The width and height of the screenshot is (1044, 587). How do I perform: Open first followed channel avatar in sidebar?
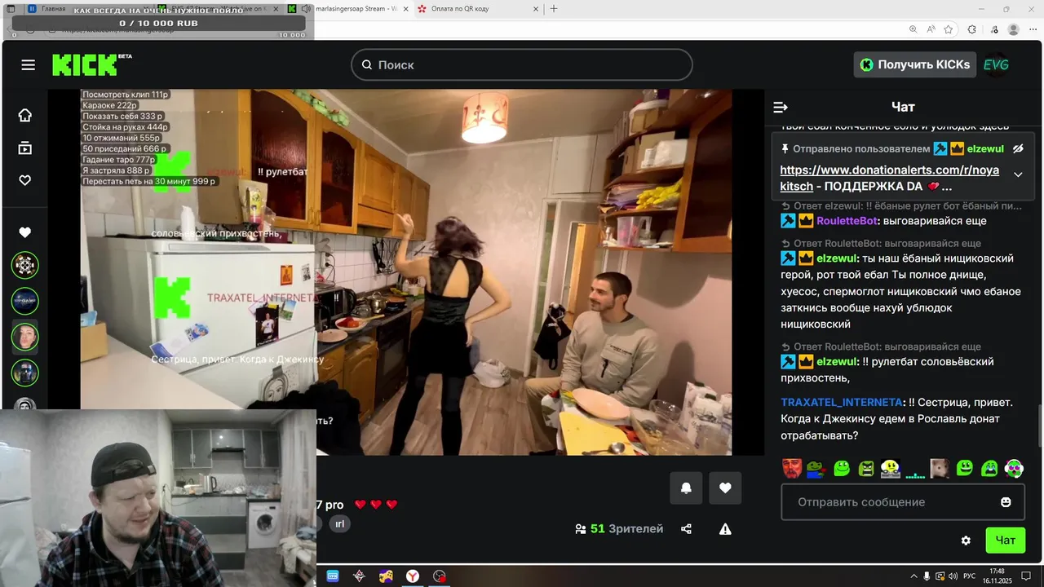click(x=25, y=265)
